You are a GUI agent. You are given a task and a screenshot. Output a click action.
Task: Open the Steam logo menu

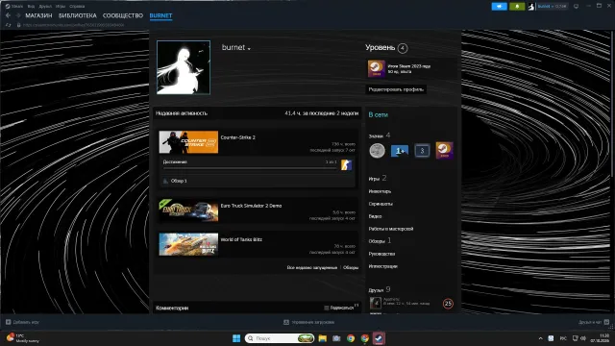(x=14, y=7)
